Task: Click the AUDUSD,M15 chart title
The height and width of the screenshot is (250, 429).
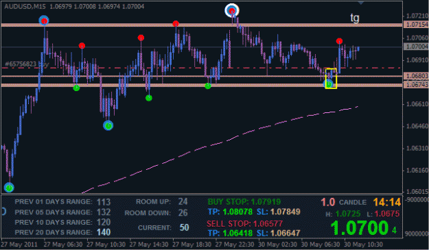Action: [25, 7]
